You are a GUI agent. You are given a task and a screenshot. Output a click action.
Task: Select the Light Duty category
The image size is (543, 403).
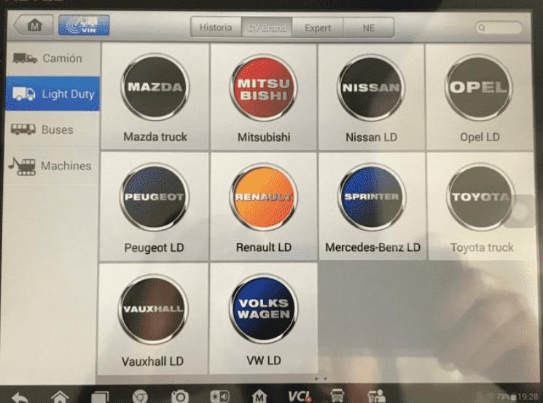tap(52, 94)
